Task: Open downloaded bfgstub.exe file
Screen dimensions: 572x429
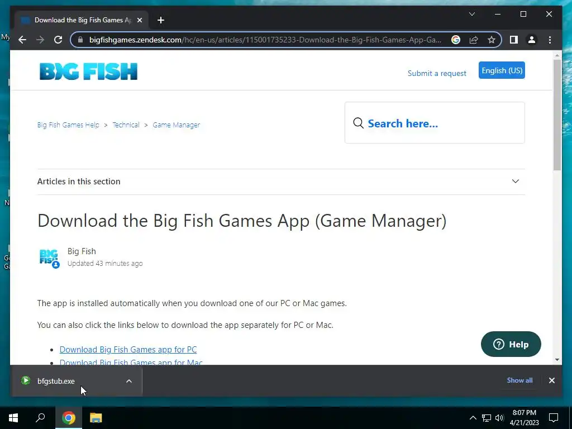Action: [x=56, y=381]
